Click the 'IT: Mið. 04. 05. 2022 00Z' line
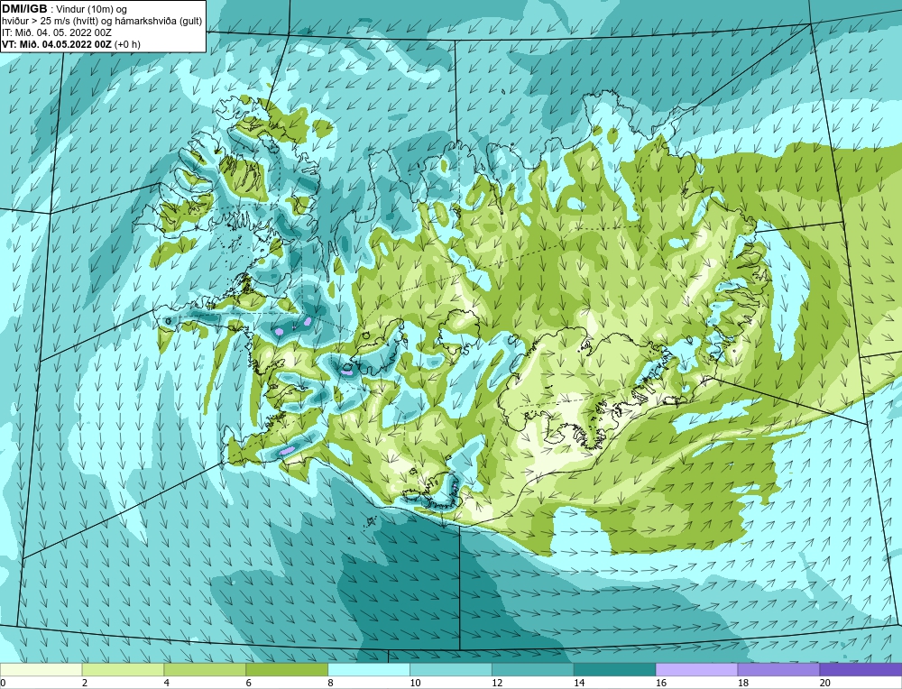Image resolution: width=902 pixels, height=689 pixels. point(56,32)
